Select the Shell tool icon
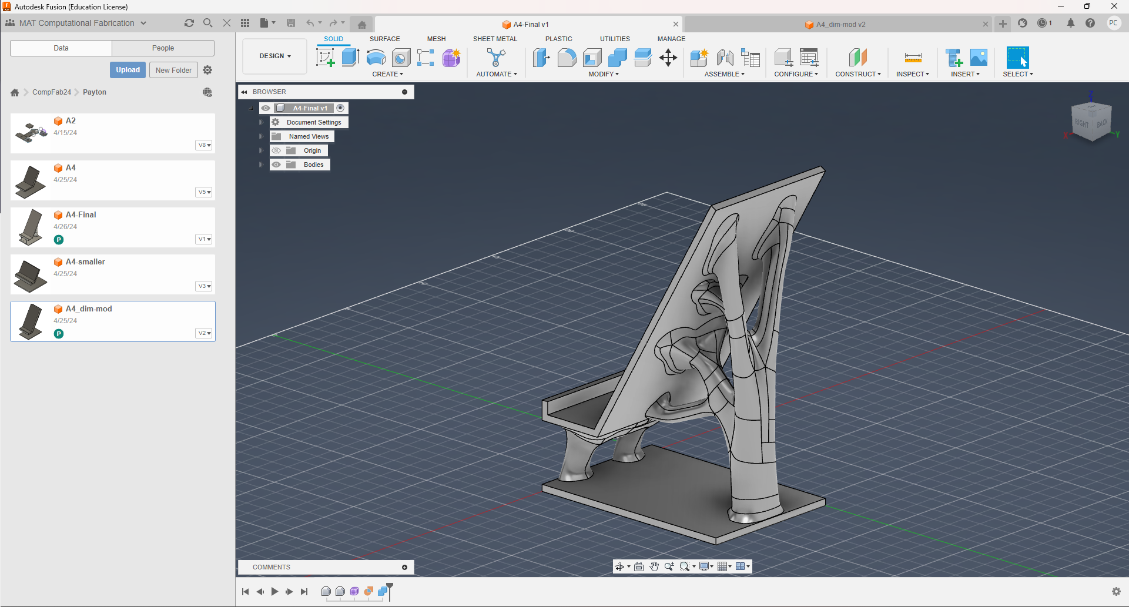Screen dimensions: 1129x607 [592, 58]
